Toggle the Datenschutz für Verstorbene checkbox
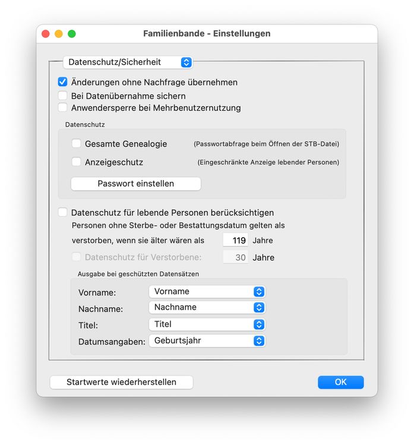This screenshot has height=445, width=414. [x=77, y=257]
